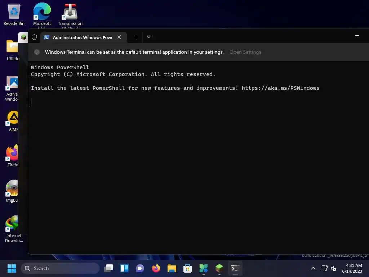
Task: Show hidden icons in the system tray
Action: click(313, 268)
